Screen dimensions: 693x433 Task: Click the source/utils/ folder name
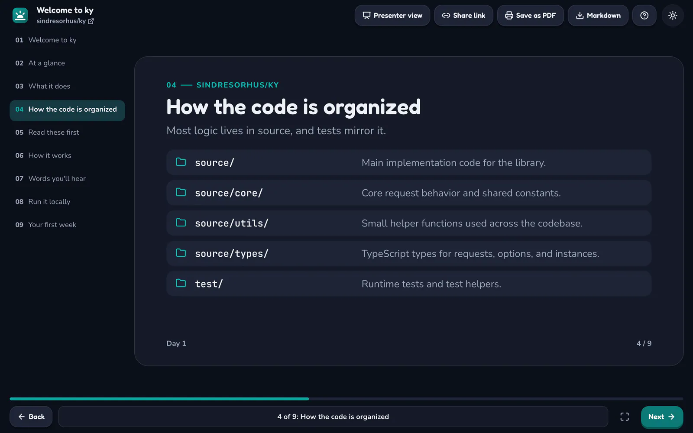(x=232, y=223)
